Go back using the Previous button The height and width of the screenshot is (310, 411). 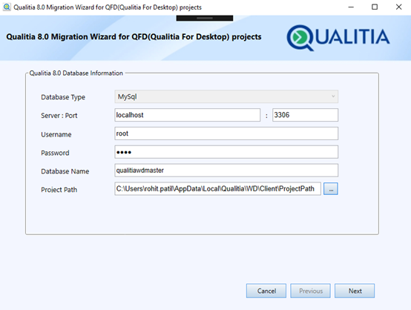tap(310, 291)
